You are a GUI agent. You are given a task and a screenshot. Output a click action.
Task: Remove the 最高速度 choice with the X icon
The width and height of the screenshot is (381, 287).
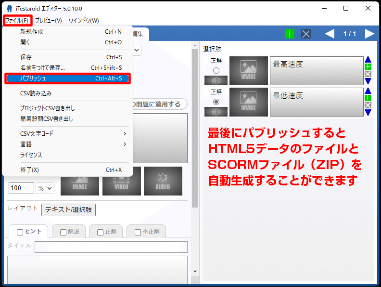[368, 74]
